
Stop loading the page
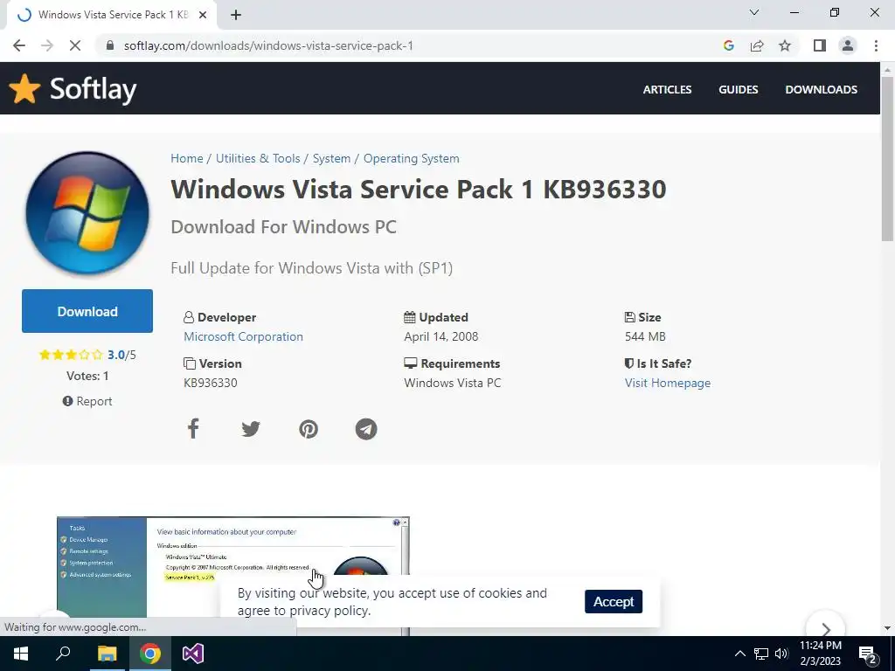75,45
